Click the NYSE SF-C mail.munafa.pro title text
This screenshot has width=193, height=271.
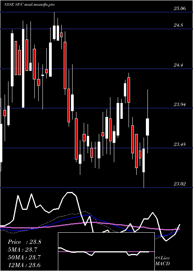click(29, 5)
